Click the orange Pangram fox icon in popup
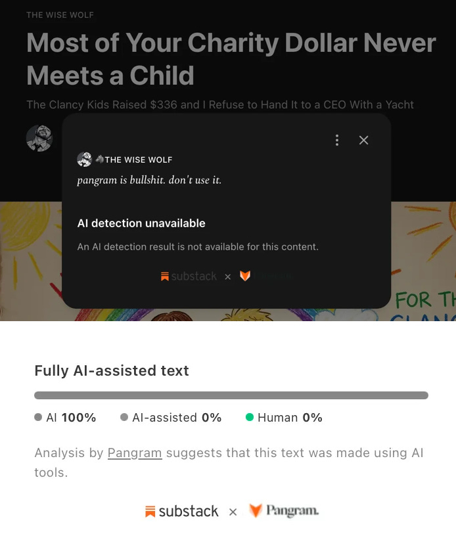Viewport: 456px width, 553px height. 245,276
